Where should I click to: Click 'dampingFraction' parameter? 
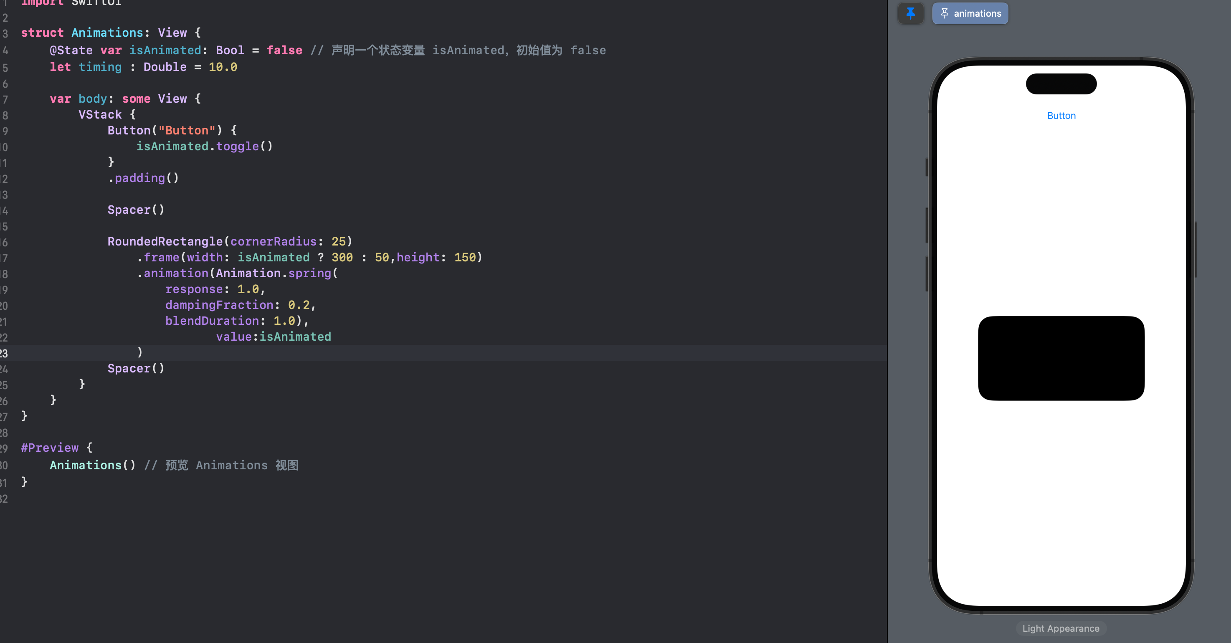tap(219, 305)
